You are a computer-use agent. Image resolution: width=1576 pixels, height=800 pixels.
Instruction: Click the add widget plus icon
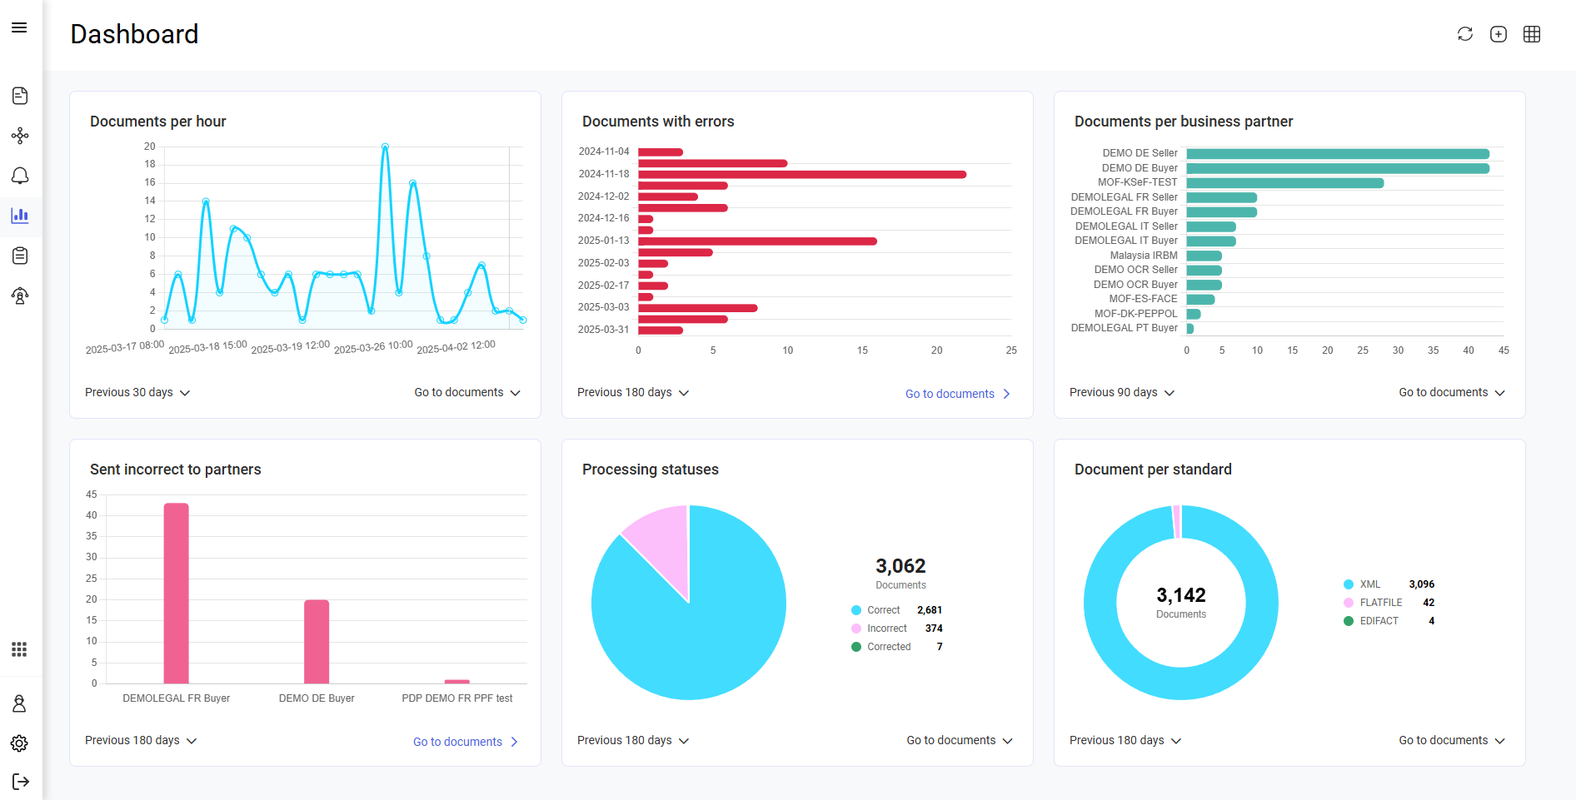[x=1499, y=34]
